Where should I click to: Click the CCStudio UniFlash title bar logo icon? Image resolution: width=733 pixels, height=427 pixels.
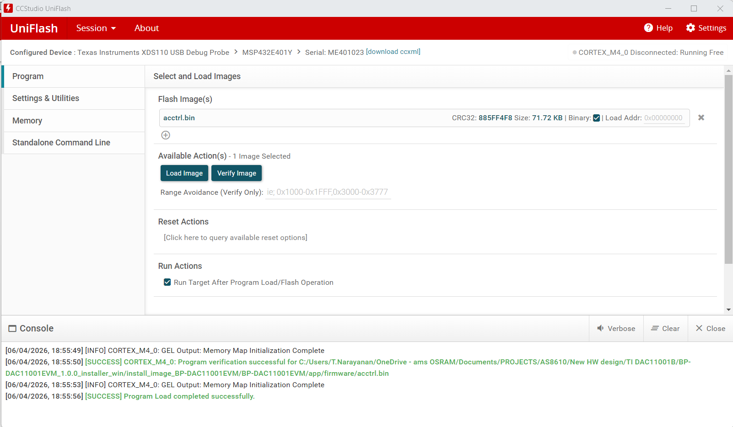[x=8, y=8]
